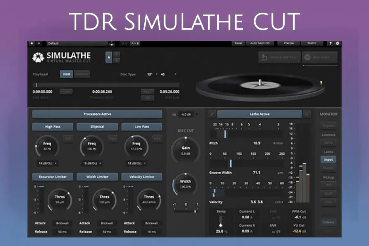Select state slot A
Screen dimensions: 369x246
(109, 57)
